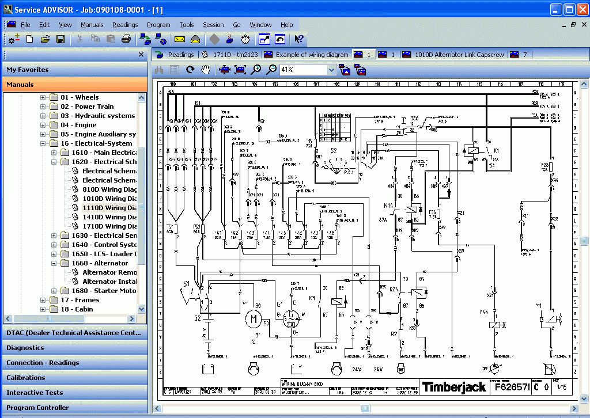This screenshot has height=418, width=590.
Task: Open the Calibrations panel
Action: (x=75, y=378)
